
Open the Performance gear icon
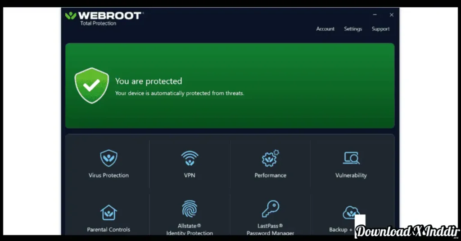[x=271, y=158]
